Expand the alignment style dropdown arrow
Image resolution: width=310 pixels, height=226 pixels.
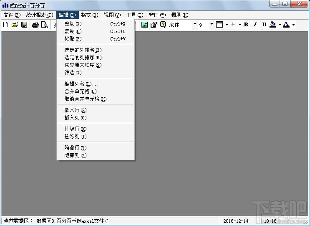[x=227, y=25]
